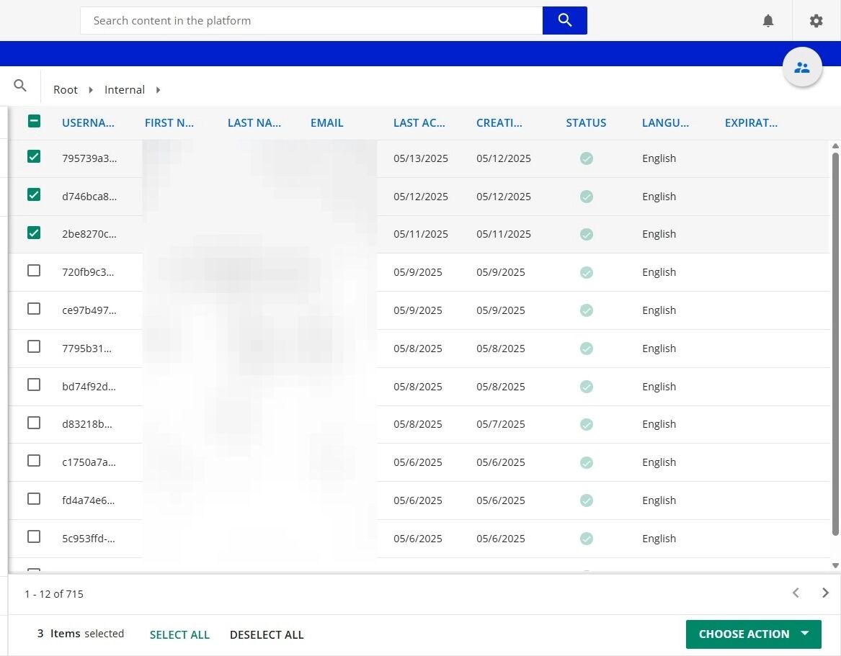841x656 pixels.
Task: Open the settings gear menu
Action: (816, 21)
